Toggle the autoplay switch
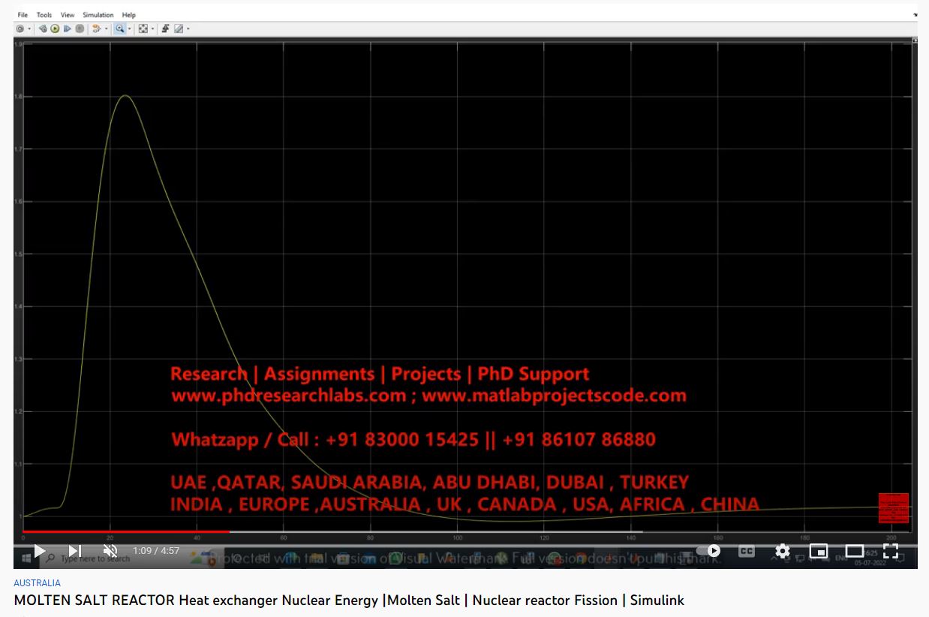929x617 pixels. [708, 551]
